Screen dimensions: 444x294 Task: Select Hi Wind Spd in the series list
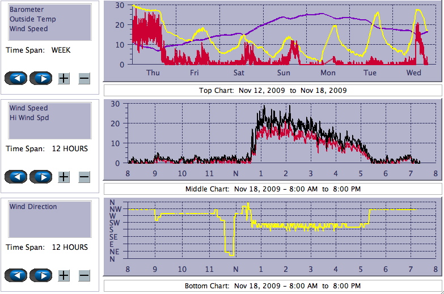click(x=29, y=118)
